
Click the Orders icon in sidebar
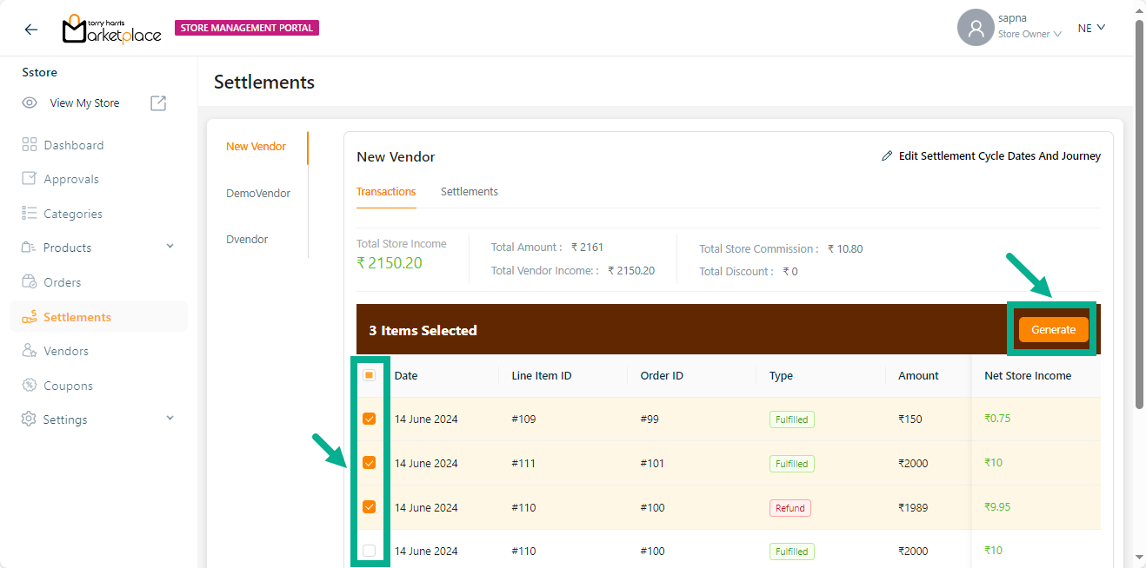(x=30, y=282)
